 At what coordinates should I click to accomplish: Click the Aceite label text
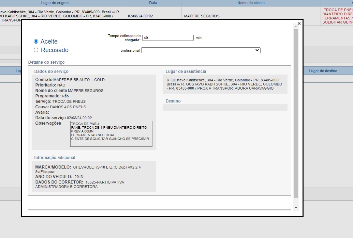(x=49, y=41)
